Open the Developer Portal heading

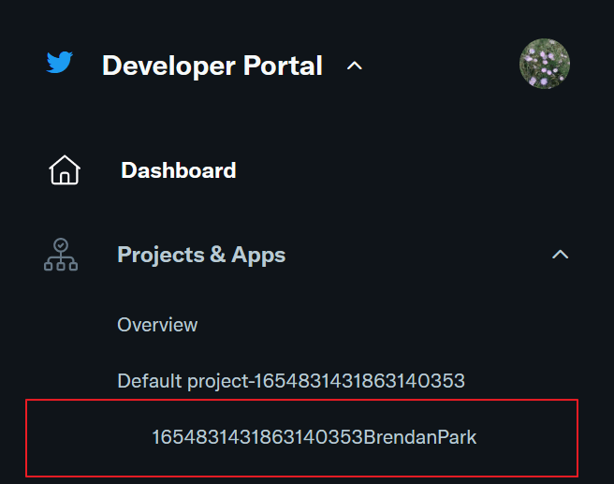point(212,66)
